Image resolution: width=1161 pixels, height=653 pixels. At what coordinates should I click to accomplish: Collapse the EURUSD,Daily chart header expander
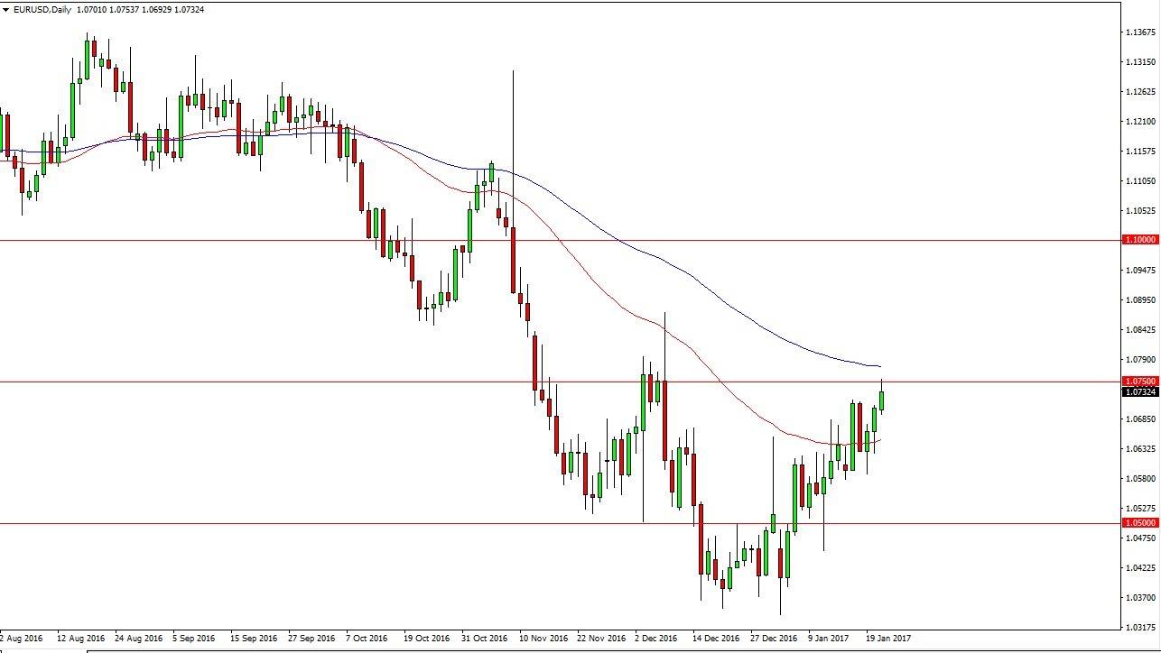tap(7, 9)
